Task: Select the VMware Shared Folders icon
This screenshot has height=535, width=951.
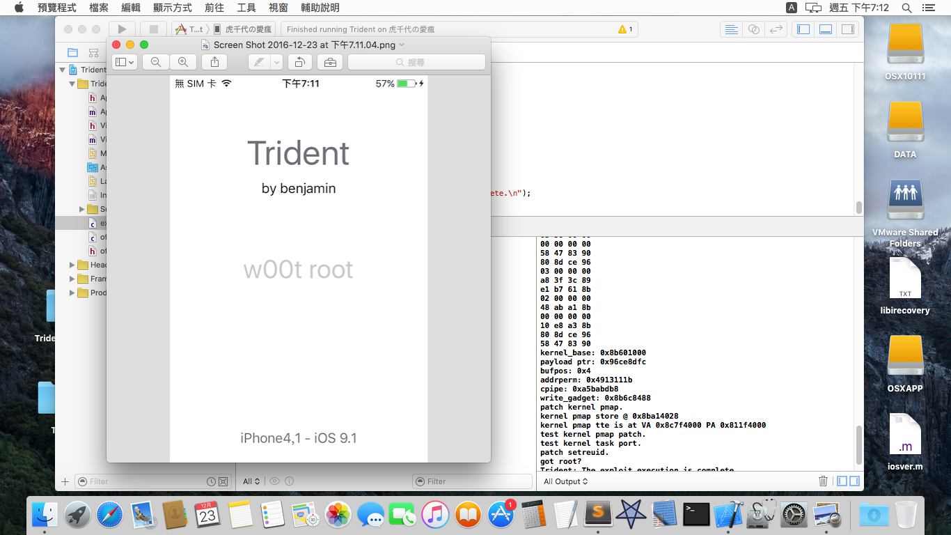Action: pos(905,214)
